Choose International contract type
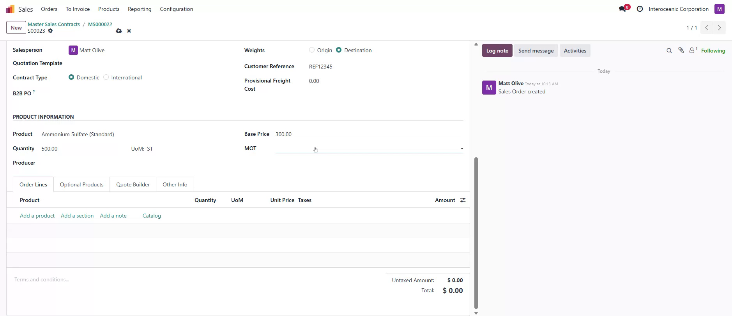This screenshot has width=732, height=316. (x=106, y=77)
